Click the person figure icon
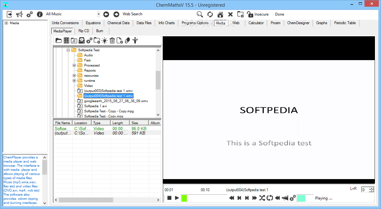Viewport: 381px width, 209px height. tap(135, 41)
